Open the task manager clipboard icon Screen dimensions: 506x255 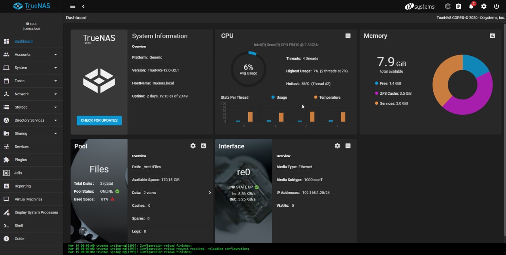point(459,6)
